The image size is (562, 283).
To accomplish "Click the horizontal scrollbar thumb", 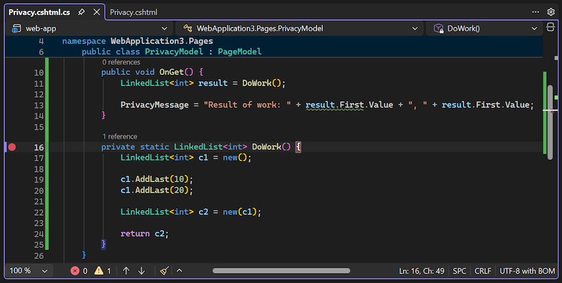I will 282,271.
